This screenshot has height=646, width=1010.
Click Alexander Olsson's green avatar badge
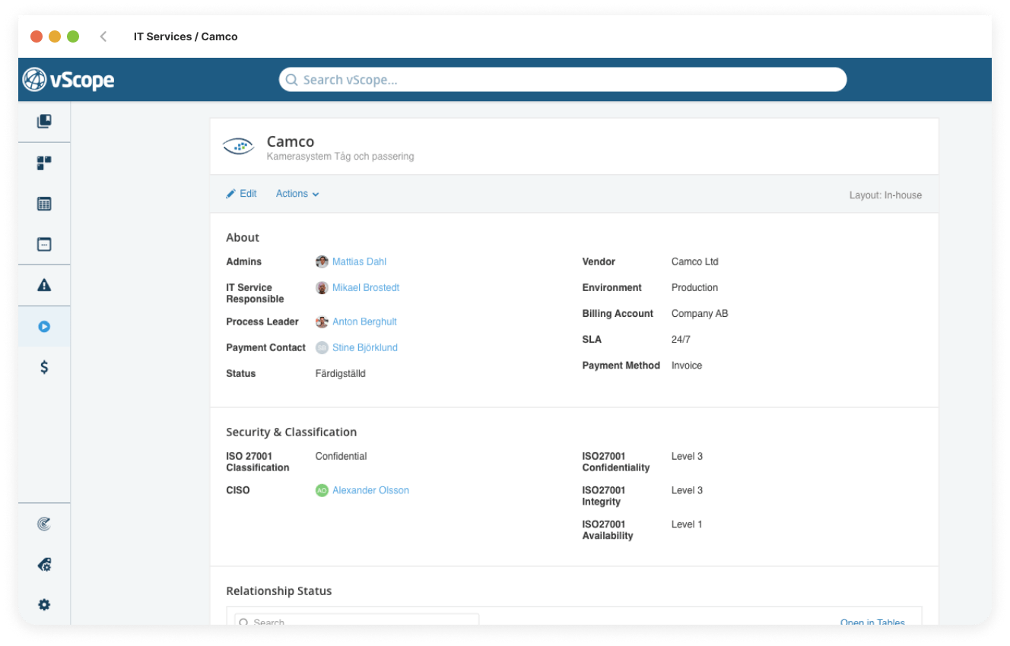(322, 490)
